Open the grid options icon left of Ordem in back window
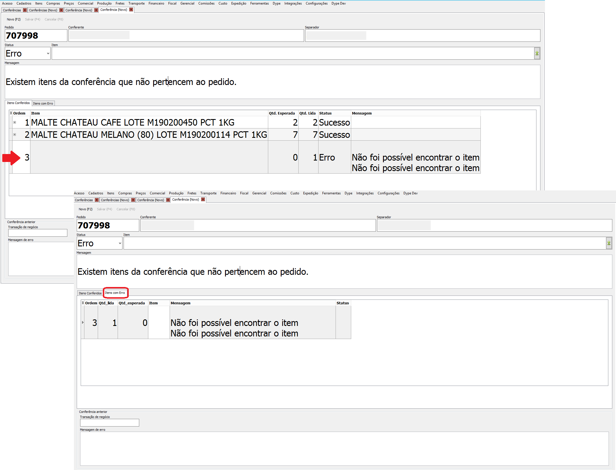The height and width of the screenshot is (470, 616). tap(11, 113)
